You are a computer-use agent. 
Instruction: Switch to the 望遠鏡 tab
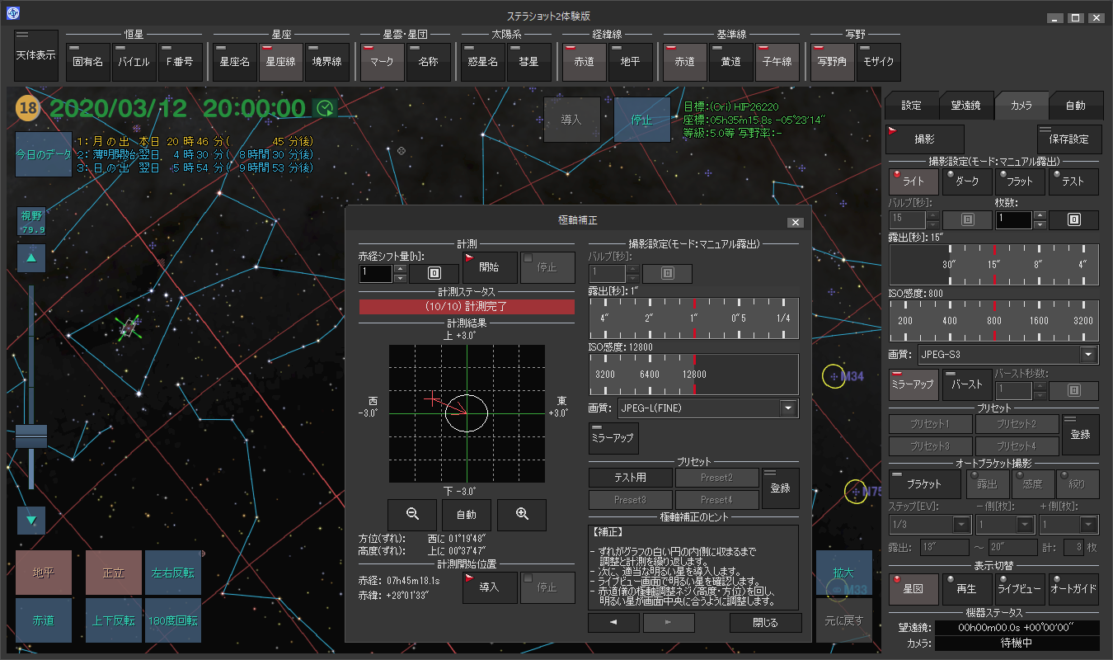[x=966, y=106]
